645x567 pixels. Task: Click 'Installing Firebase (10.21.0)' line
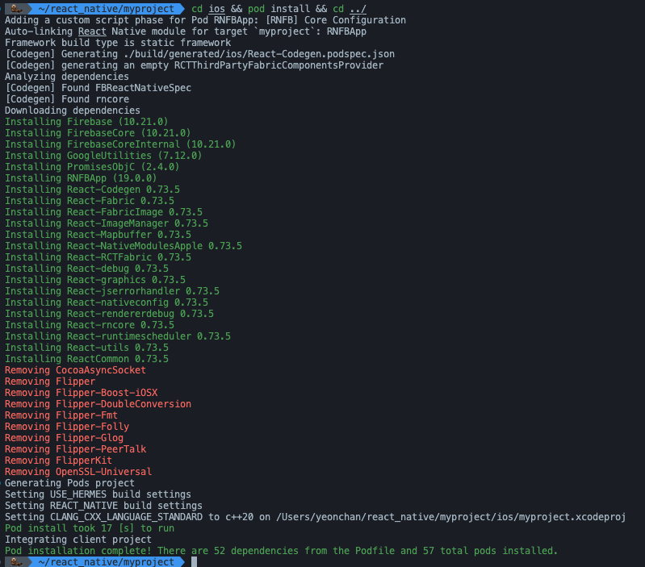[x=86, y=122]
